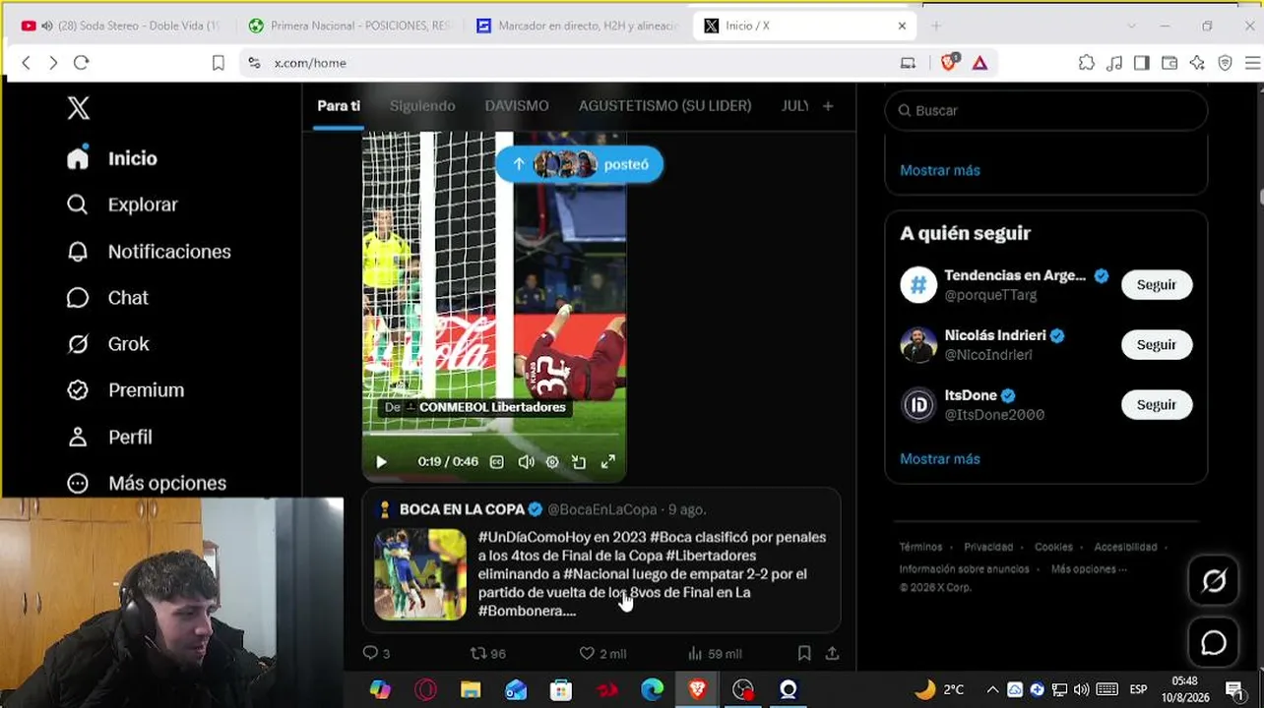
Task: Open Brave Leo AI sparkle icon
Action: pyautogui.click(x=1197, y=63)
